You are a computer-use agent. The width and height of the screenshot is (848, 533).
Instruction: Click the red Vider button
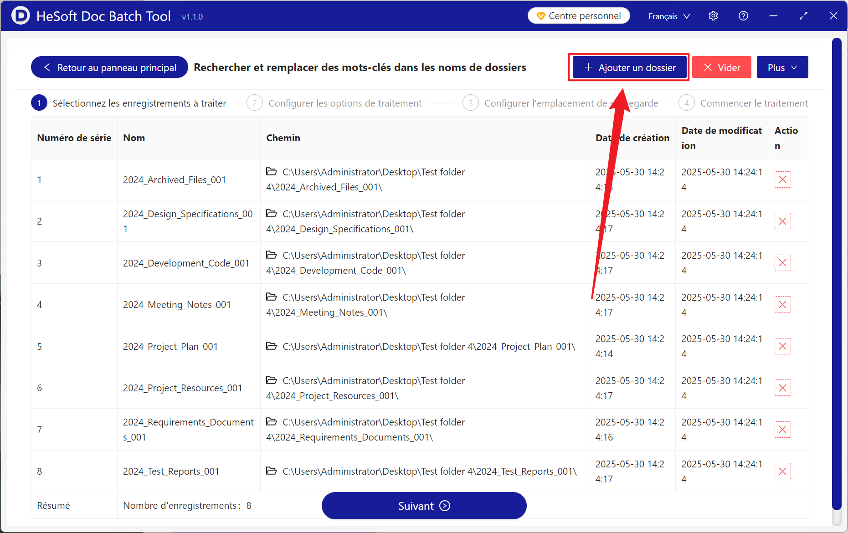[x=722, y=67]
